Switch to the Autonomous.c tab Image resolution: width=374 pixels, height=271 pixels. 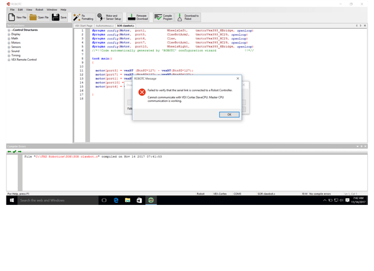105,25
